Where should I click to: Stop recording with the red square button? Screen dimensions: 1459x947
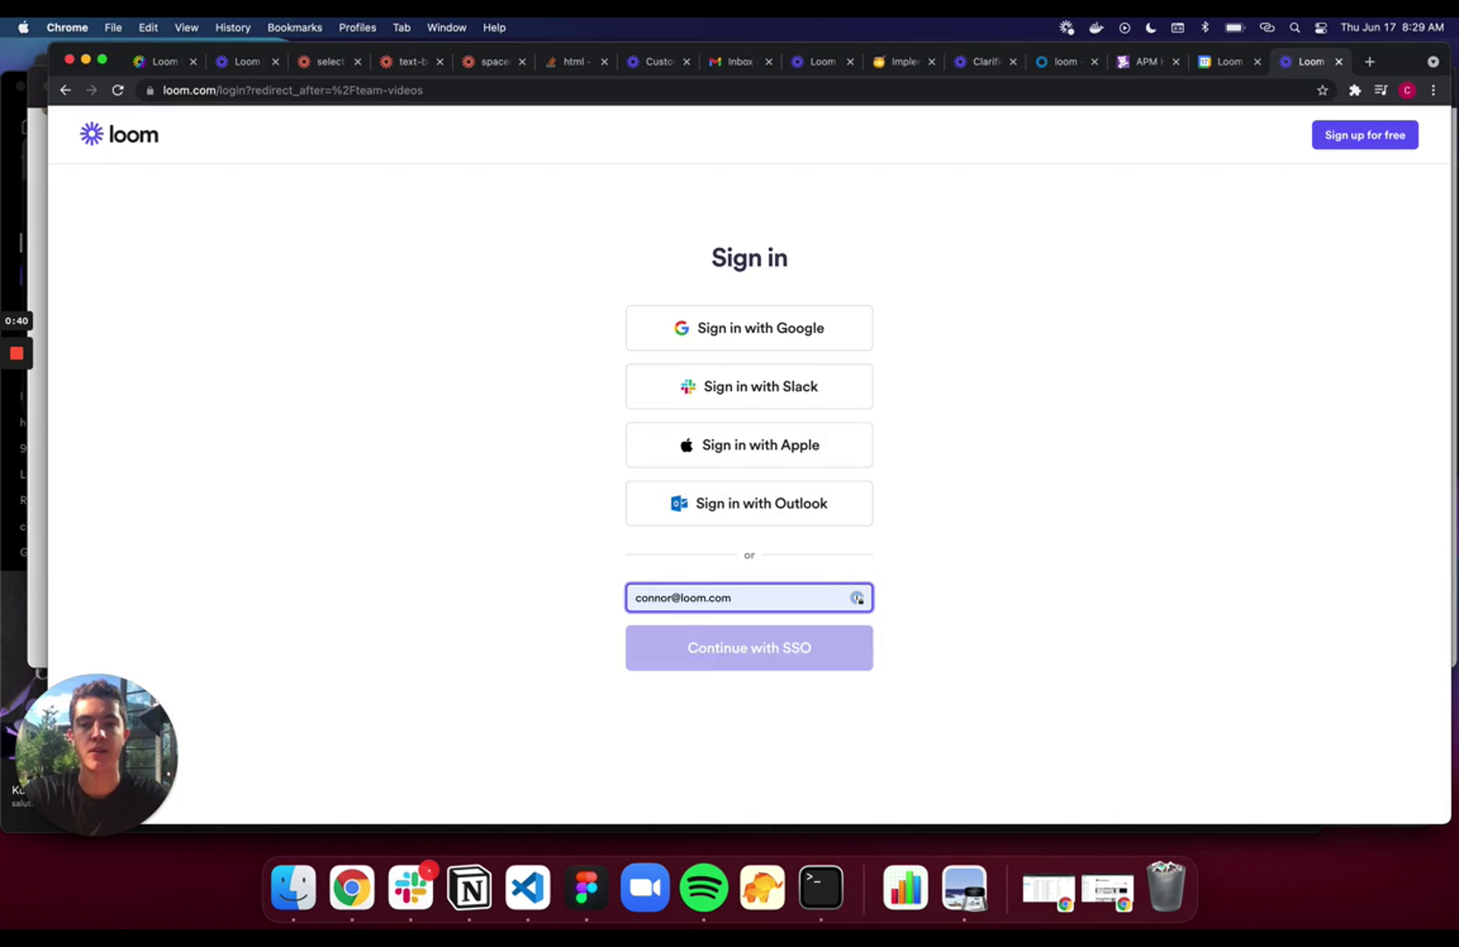point(17,353)
